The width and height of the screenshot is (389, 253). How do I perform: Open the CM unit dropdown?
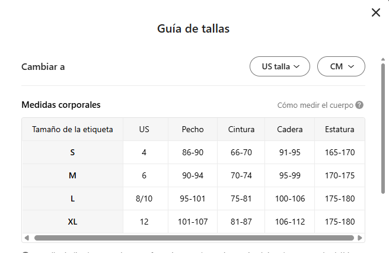341,67
